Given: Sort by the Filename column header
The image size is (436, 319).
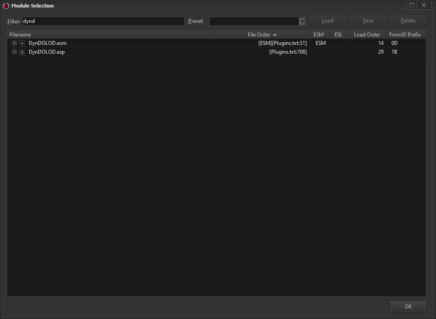Looking at the screenshot, I should (108, 35).
